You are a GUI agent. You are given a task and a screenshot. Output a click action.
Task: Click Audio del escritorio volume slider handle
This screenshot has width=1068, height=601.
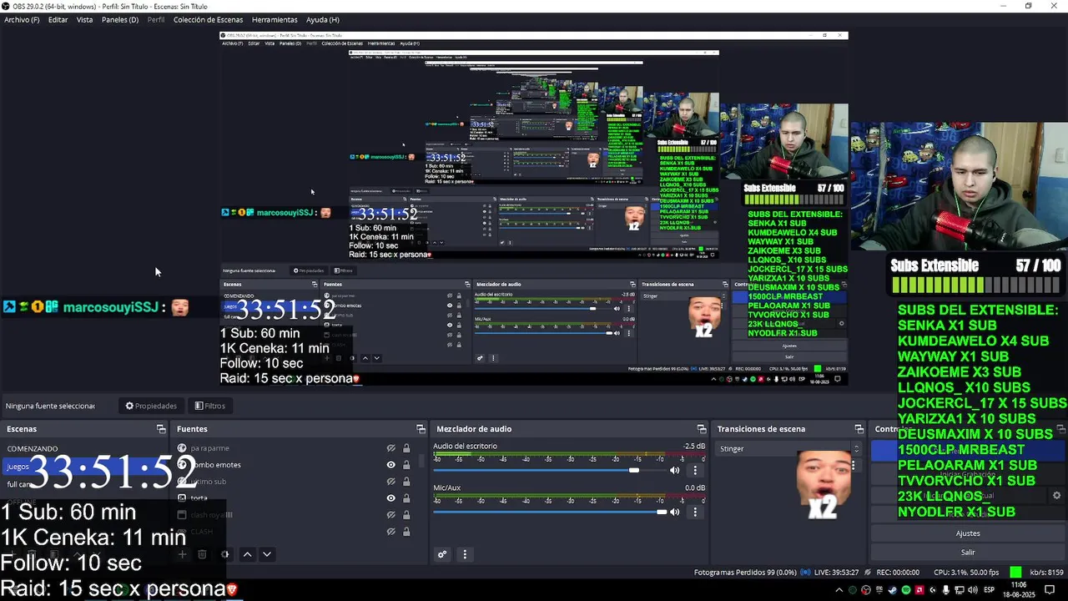click(x=634, y=470)
